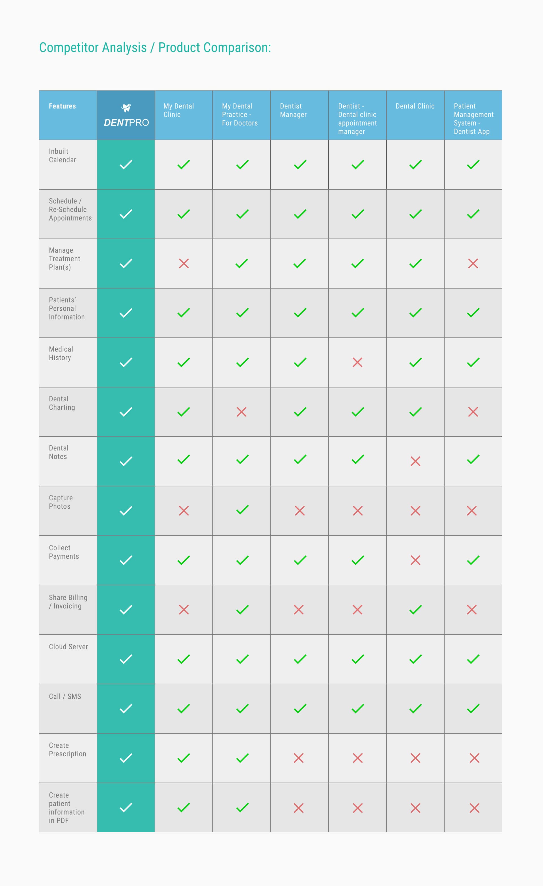
Task: Click white check for DentPro Cloud Server
Action: pos(126,659)
